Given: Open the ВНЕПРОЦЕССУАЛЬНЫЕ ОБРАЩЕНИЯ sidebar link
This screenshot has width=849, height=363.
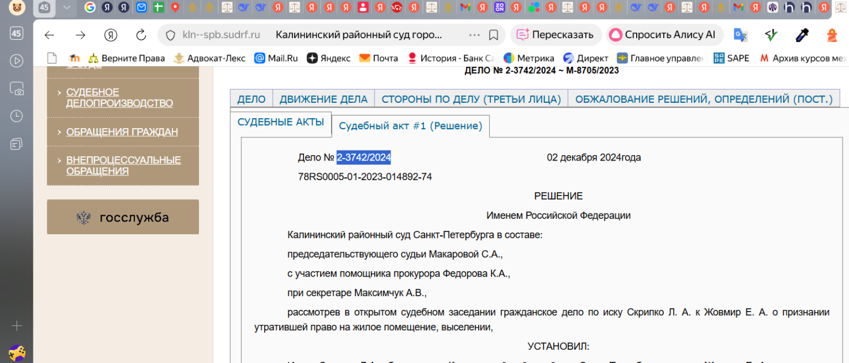Looking at the screenshot, I should click(124, 166).
